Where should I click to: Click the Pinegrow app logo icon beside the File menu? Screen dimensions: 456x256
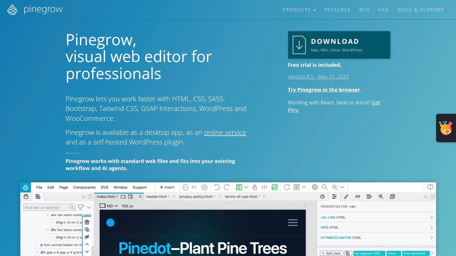pyautogui.click(x=26, y=187)
